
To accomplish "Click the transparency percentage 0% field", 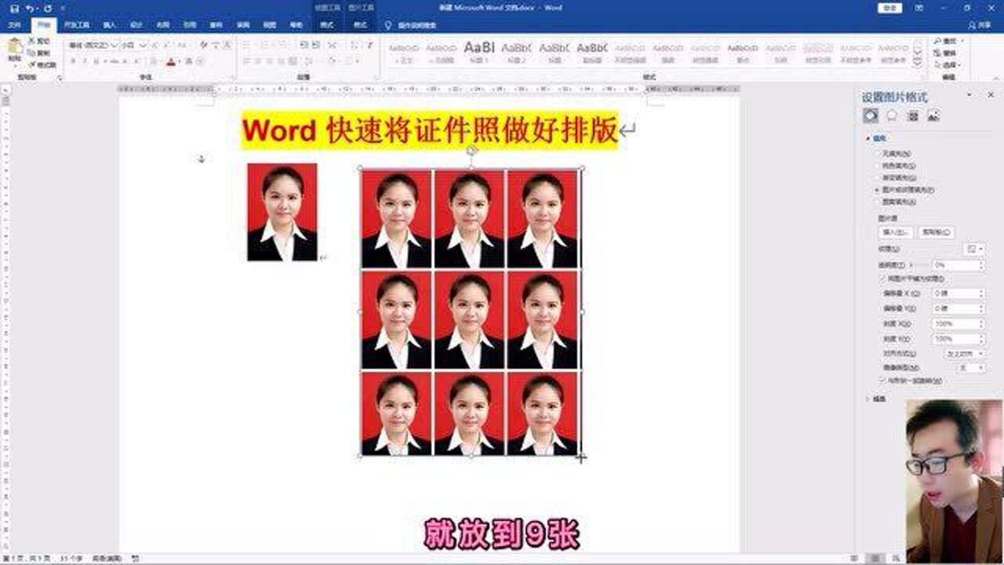I will click(x=958, y=265).
